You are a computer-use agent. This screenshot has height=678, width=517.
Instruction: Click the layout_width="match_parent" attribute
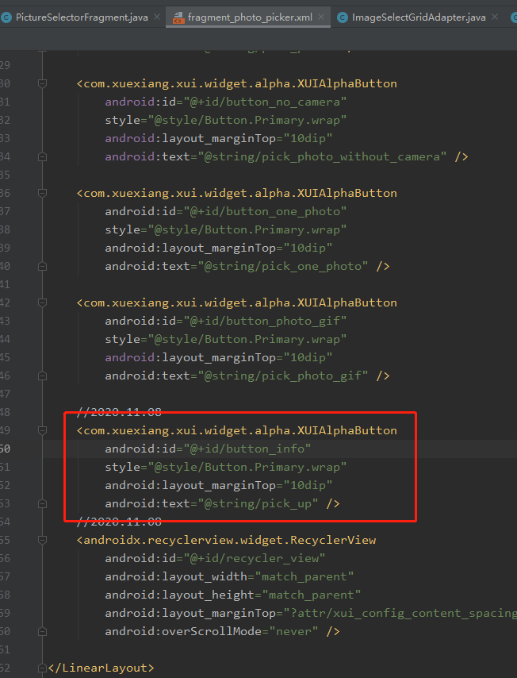pos(229,577)
